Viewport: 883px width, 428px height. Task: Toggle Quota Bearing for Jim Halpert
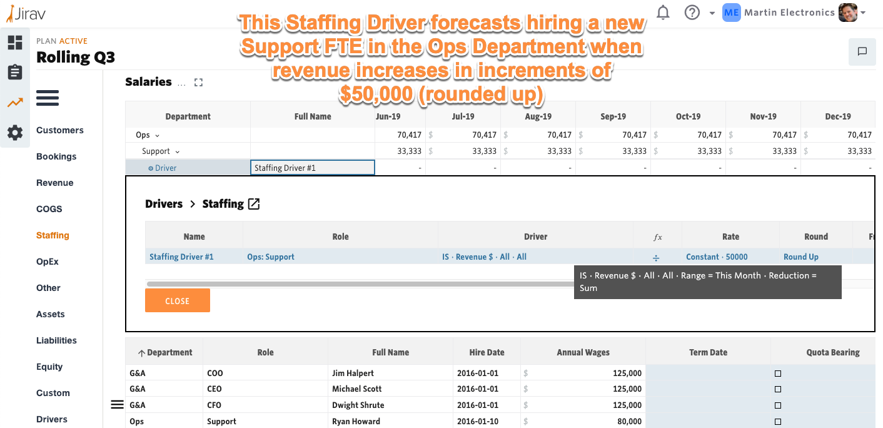coord(777,373)
